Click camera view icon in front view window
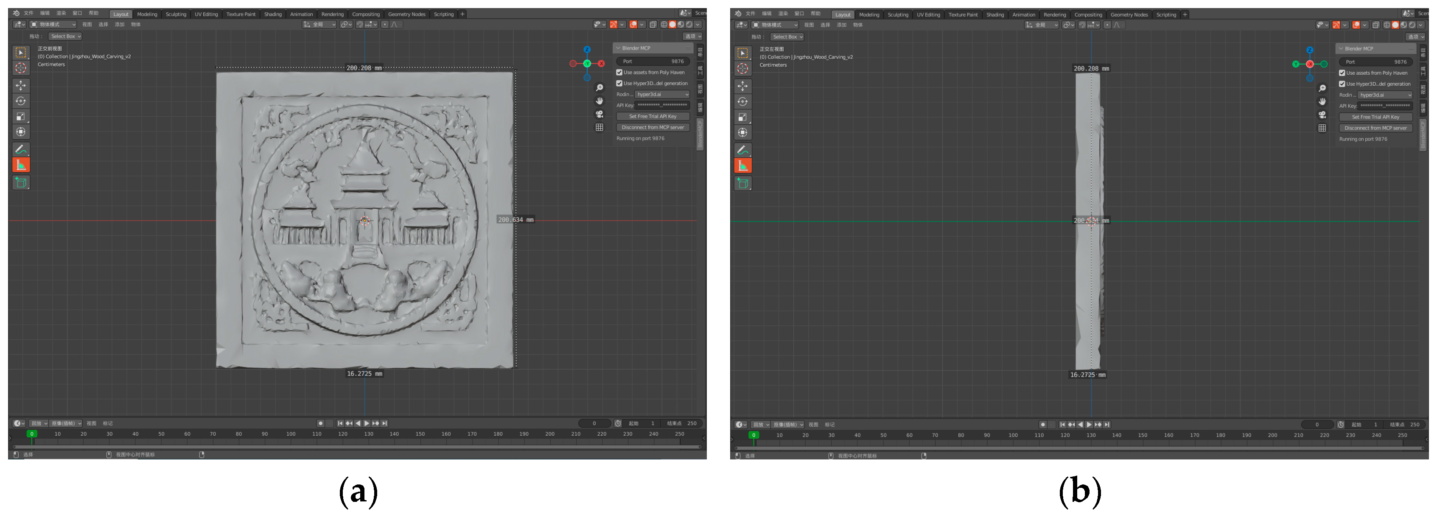Image resolution: width=1437 pixels, height=515 pixels. pos(599,115)
